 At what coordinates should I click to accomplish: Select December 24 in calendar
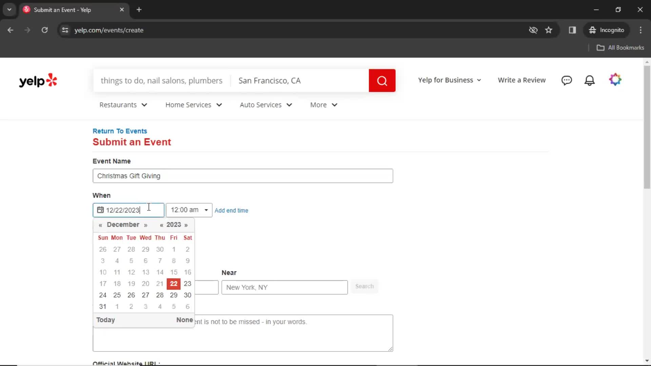tap(103, 295)
